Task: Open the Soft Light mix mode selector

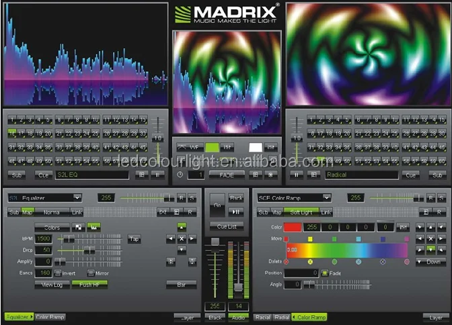Action: tap(301, 212)
